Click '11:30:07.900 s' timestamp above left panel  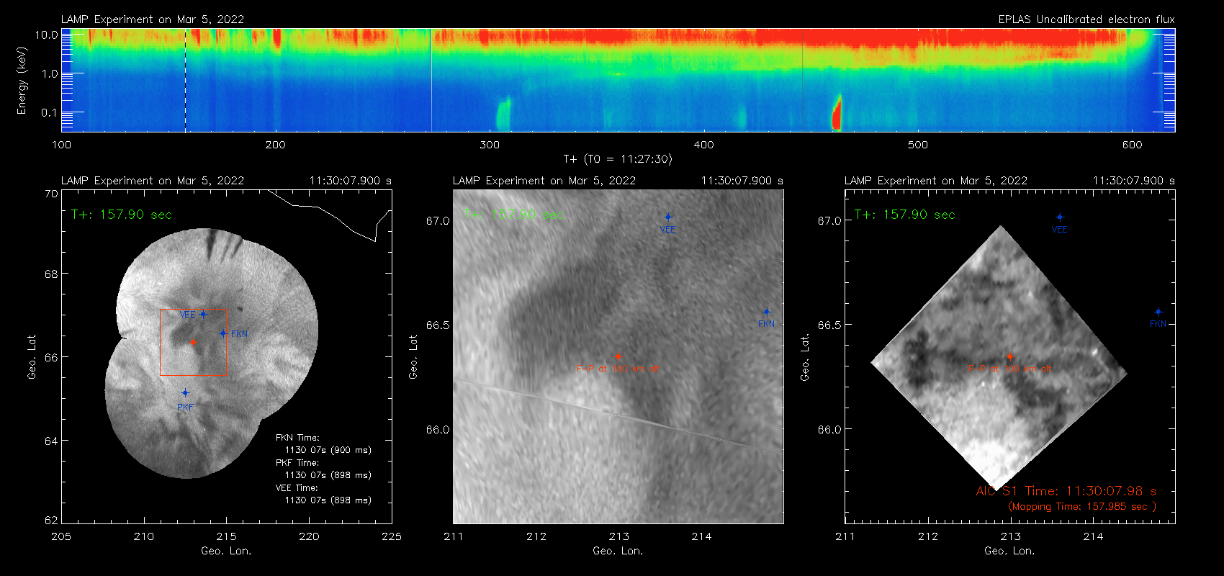tap(351, 181)
